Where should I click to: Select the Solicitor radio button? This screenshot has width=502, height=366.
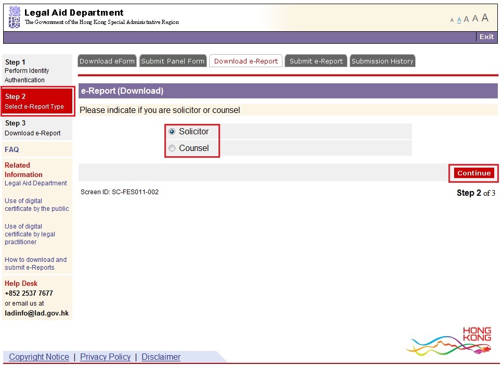(x=172, y=131)
